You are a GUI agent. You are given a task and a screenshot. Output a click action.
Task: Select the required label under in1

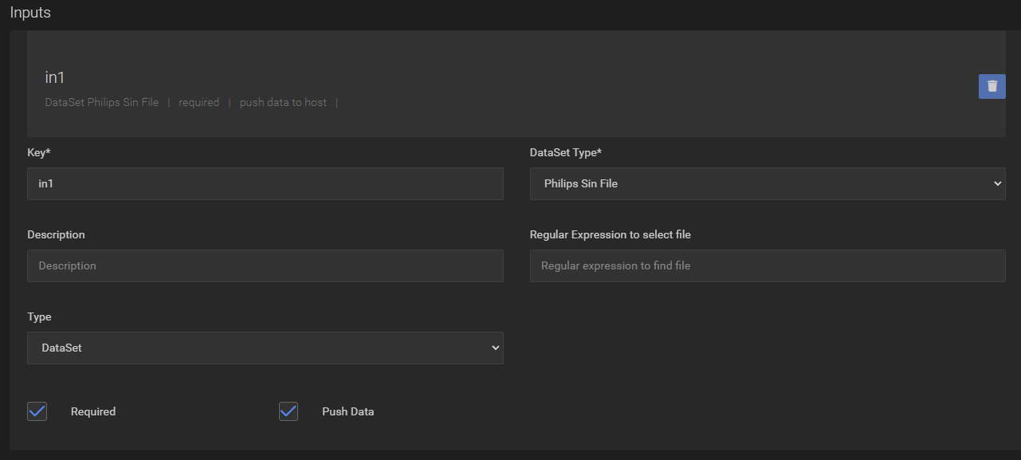point(198,102)
